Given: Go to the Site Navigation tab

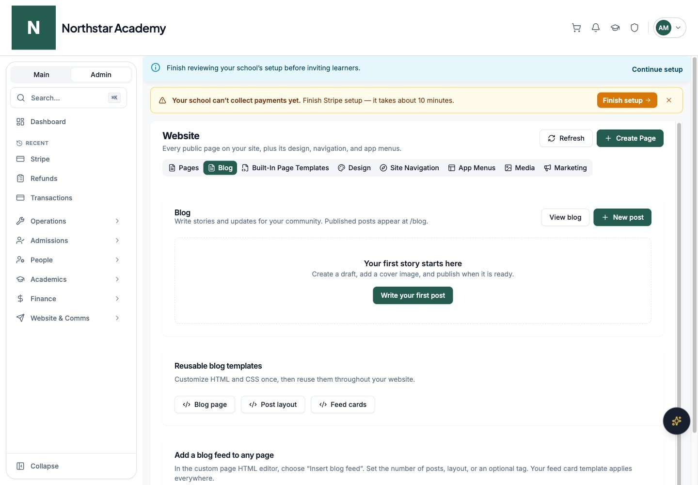Looking at the screenshot, I should [409, 168].
